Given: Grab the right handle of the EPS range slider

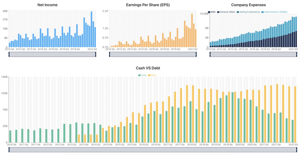Looking at the screenshot, I should point(196,54).
